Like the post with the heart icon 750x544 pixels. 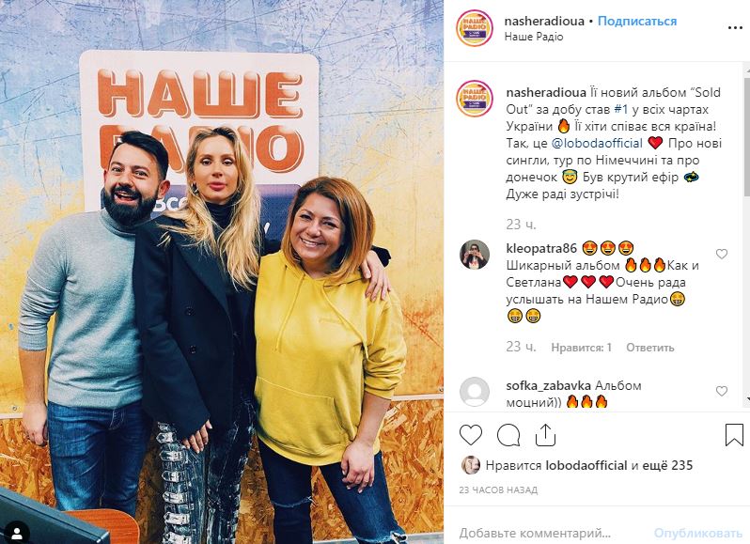[471, 435]
